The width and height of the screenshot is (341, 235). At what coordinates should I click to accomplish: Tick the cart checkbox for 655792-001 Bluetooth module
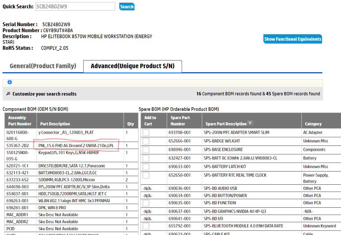(146, 226)
